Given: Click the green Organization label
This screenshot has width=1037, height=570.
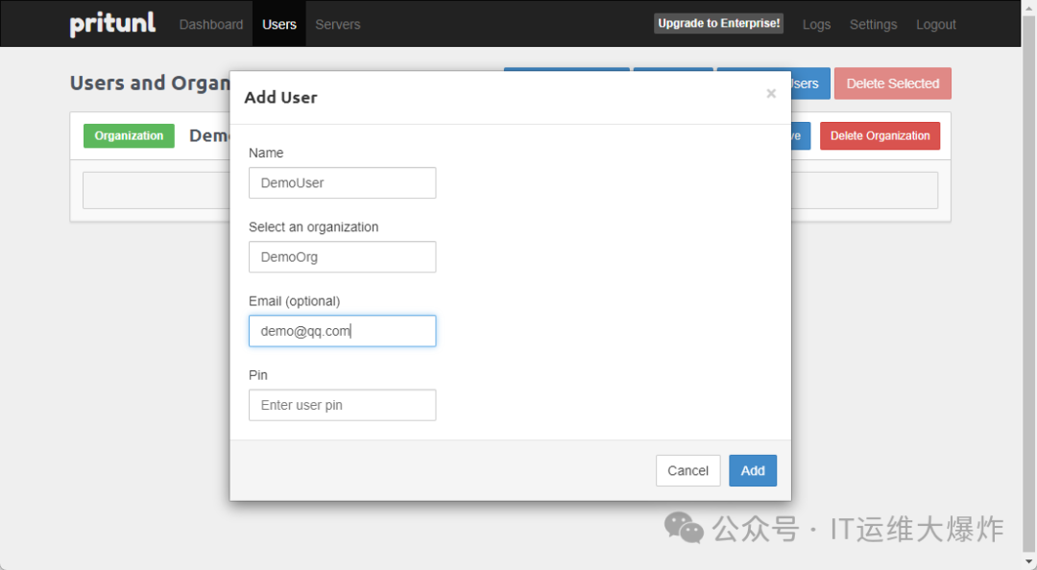Looking at the screenshot, I should 129,136.
